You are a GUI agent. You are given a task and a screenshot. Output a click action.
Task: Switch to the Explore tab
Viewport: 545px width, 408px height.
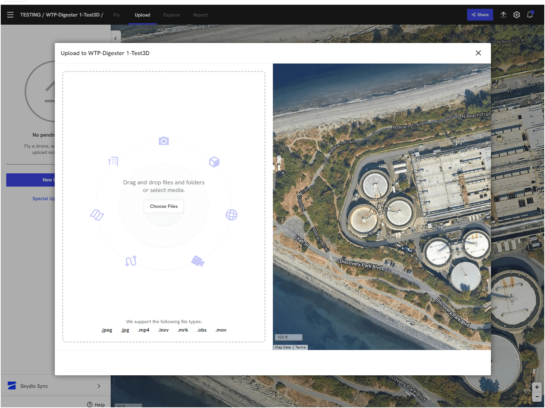172,15
